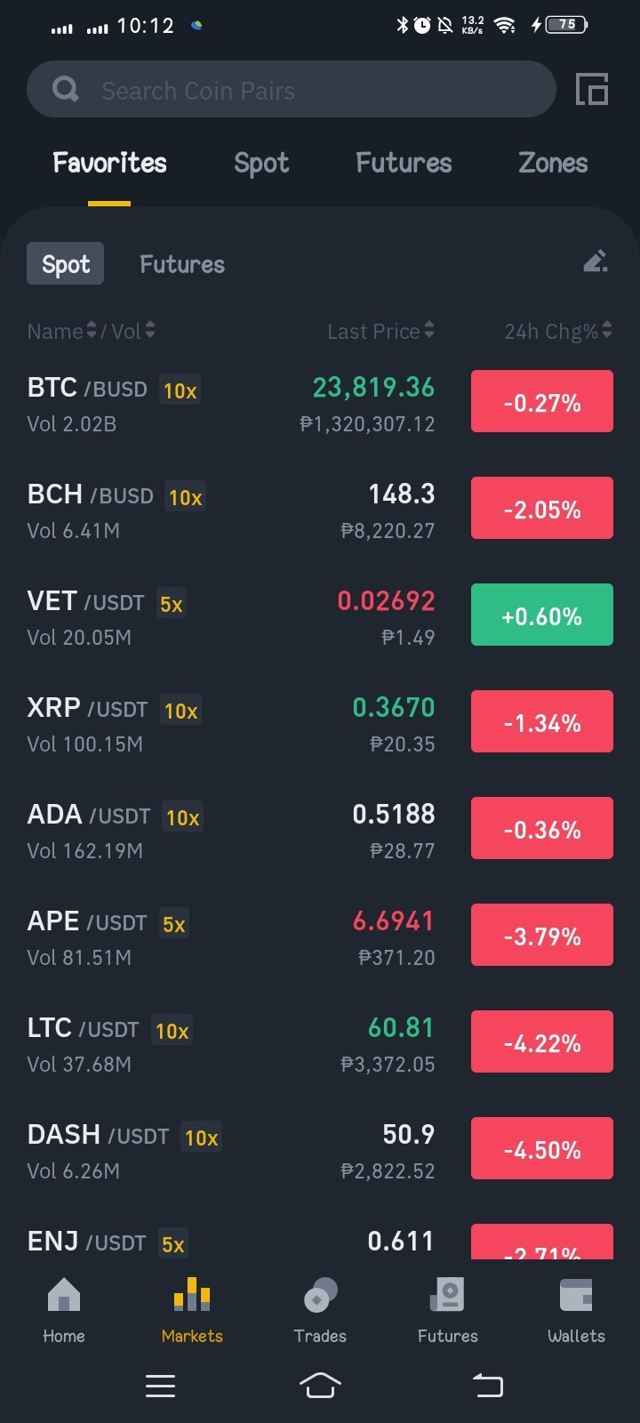The width and height of the screenshot is (640, 1423).
Task: Open the BTC/BUSD pair row
Action: [x=320, y=403]
